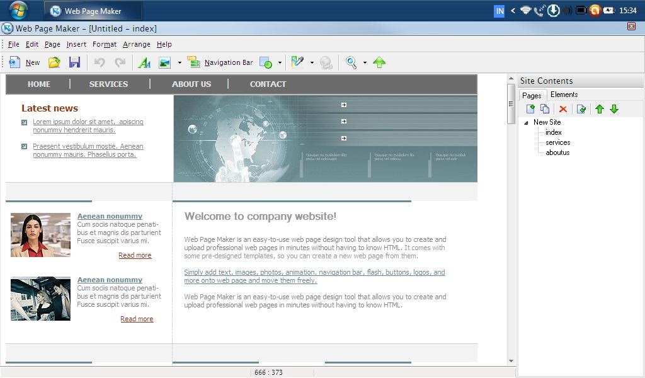
Task: Open the Insert menu
Action: point(76,44)
